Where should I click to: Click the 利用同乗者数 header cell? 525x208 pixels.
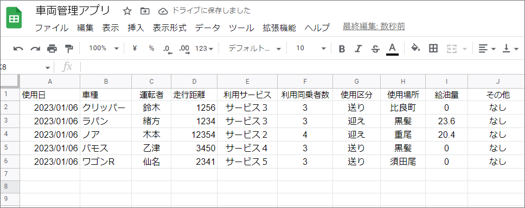[305, 95]
